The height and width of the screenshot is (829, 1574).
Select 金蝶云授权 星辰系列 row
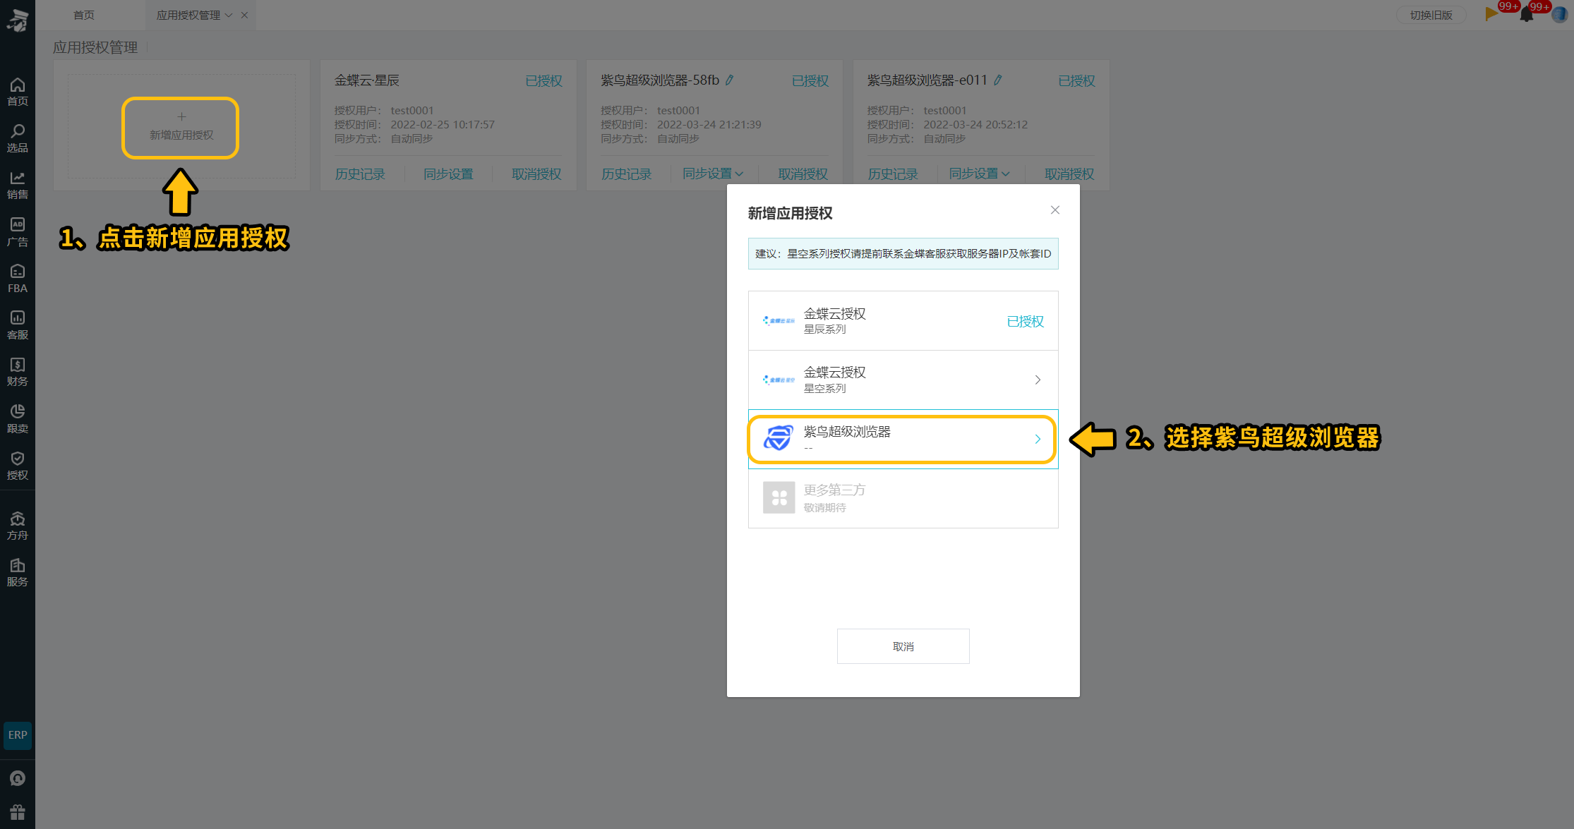(903, 321)
